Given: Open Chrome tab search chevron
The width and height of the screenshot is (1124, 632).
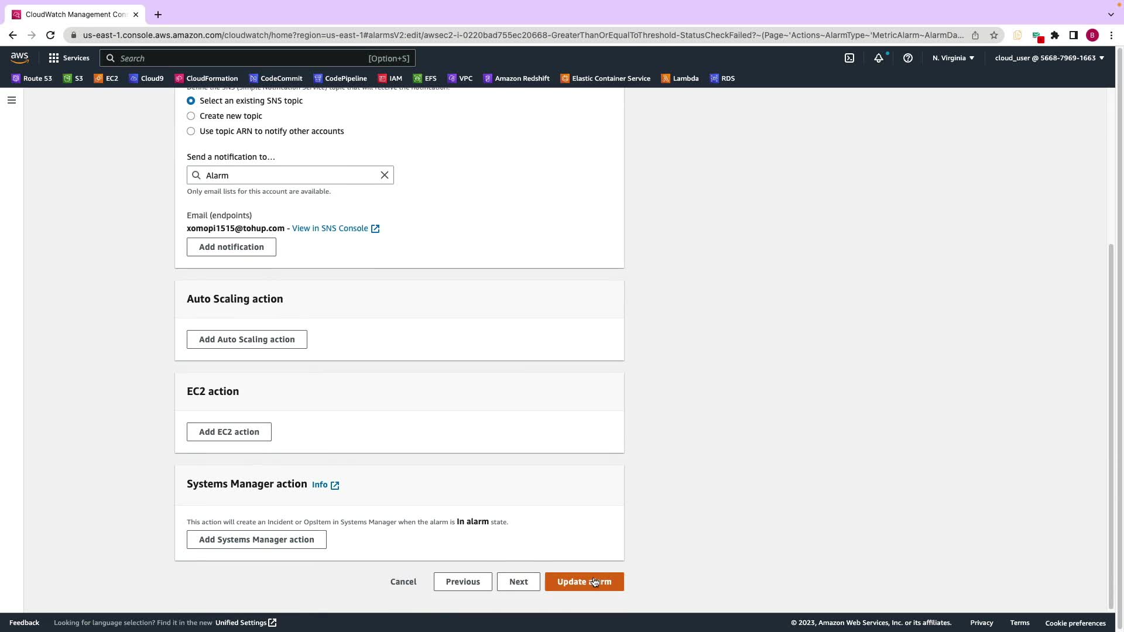Looking at the screenshot, I should pos(1111,14).
